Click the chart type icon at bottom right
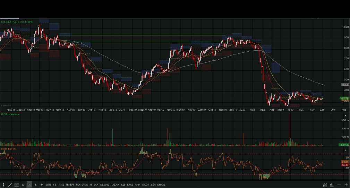This screenshot has height=188, width=350. 325,185
